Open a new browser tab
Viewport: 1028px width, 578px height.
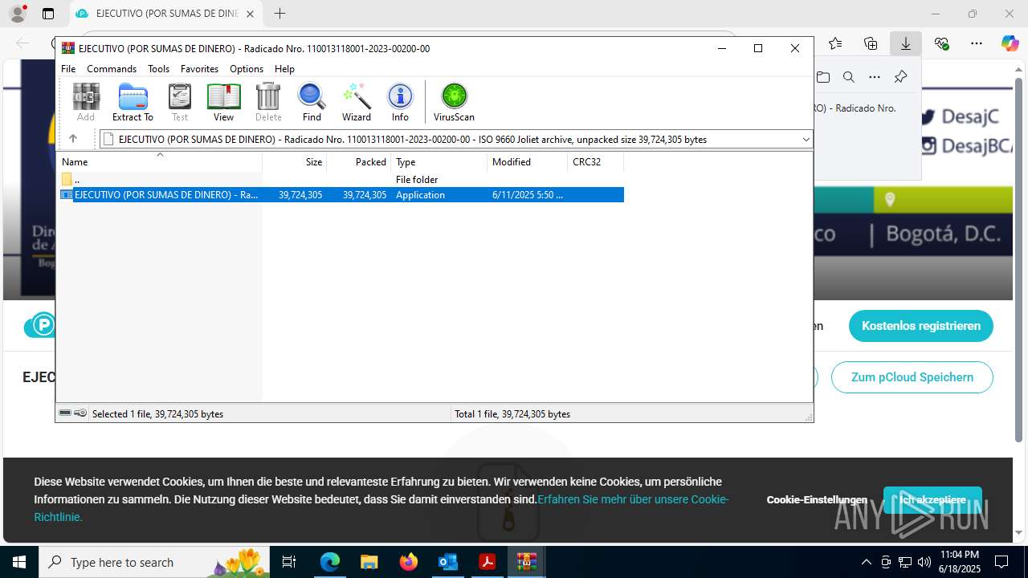point(279,14)
